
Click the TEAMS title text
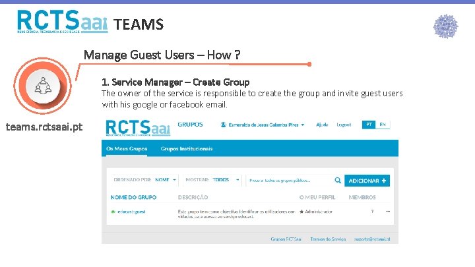click(x=139, y=24)
